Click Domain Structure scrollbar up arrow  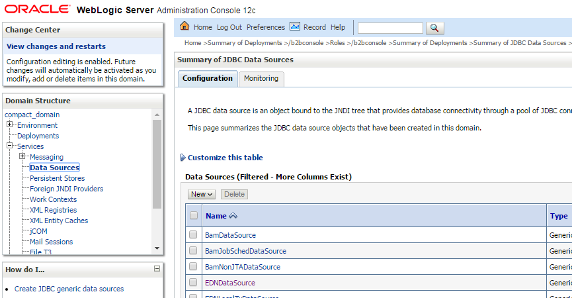click(x=157, y=115)
